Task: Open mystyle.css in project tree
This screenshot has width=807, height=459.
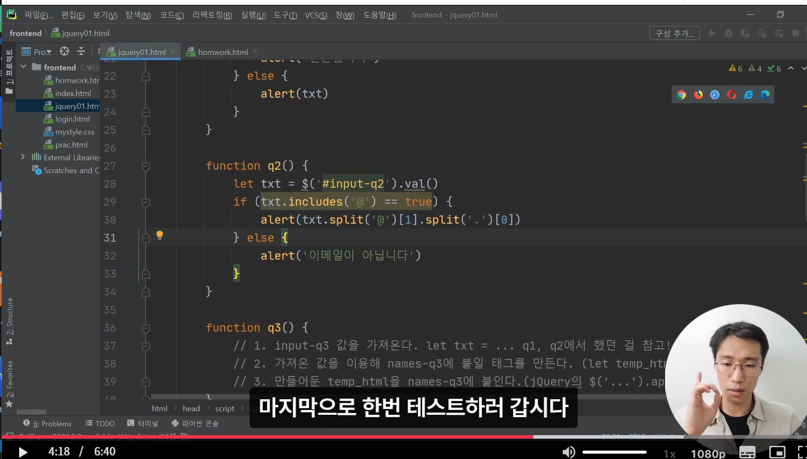Action: pos(69,132)
